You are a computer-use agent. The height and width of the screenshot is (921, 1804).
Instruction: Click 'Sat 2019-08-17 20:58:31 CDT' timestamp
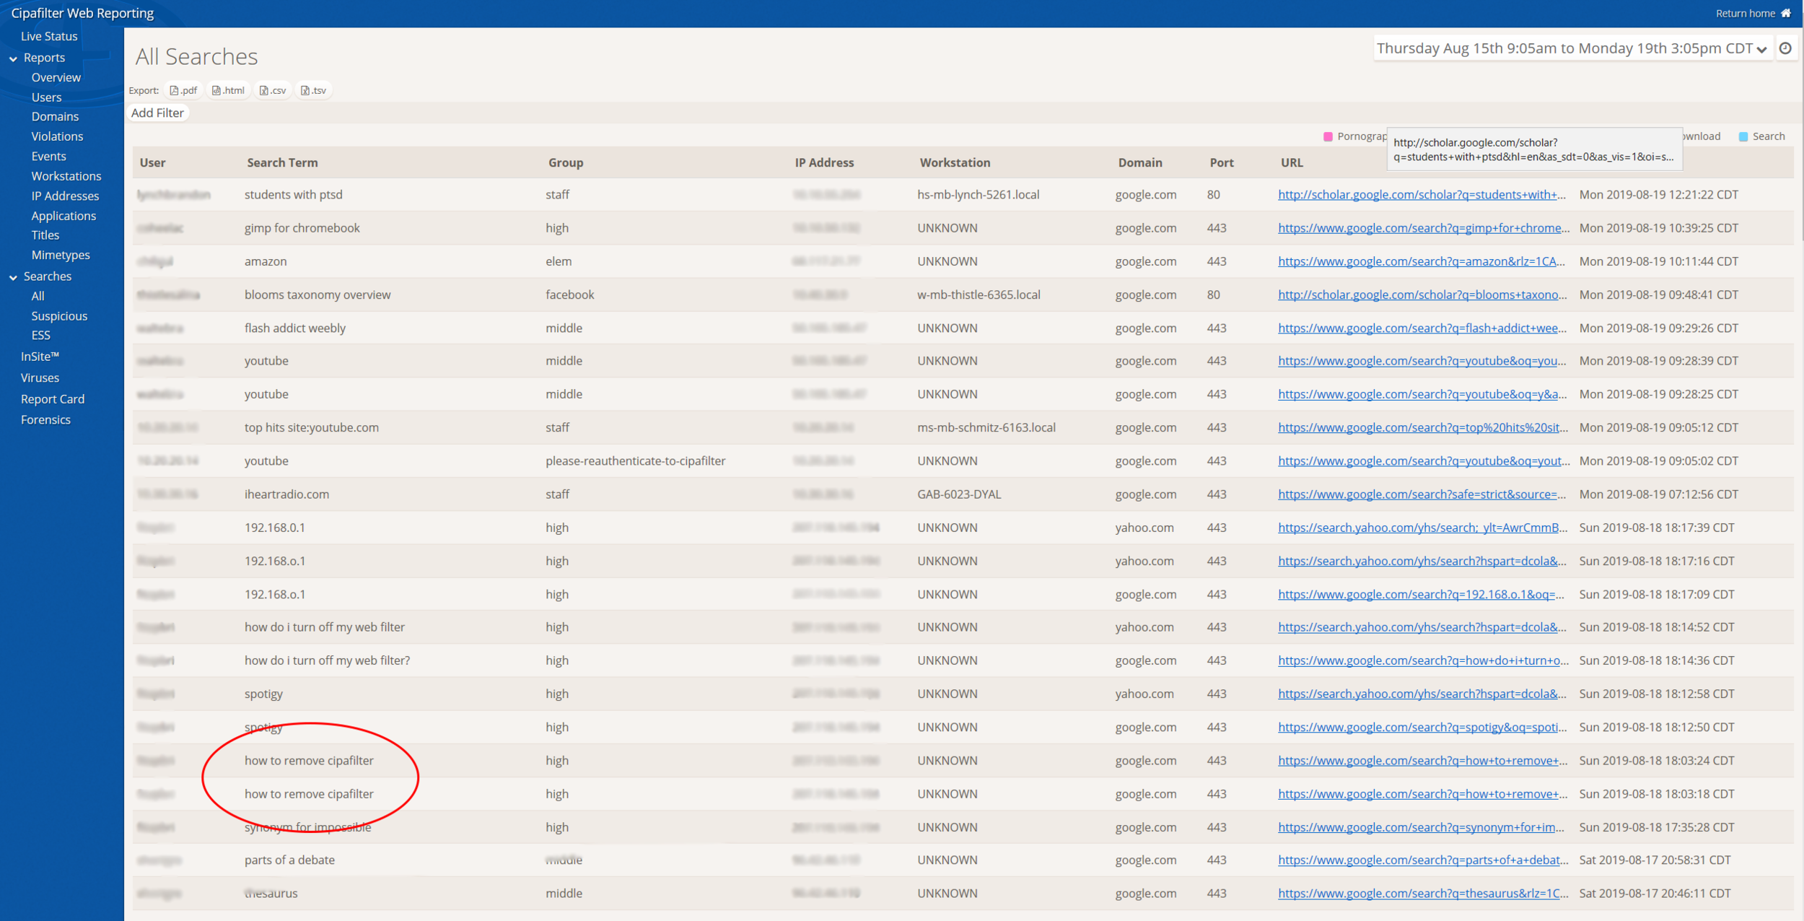click(1655, 860)
